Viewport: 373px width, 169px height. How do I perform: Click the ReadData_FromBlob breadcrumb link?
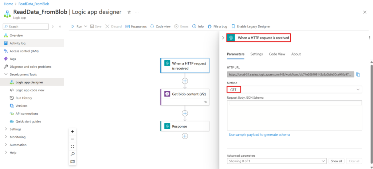point(34,4)
